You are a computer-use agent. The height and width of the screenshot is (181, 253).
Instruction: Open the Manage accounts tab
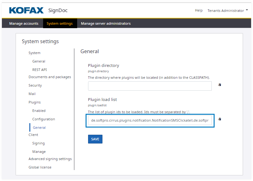(24, 23)
